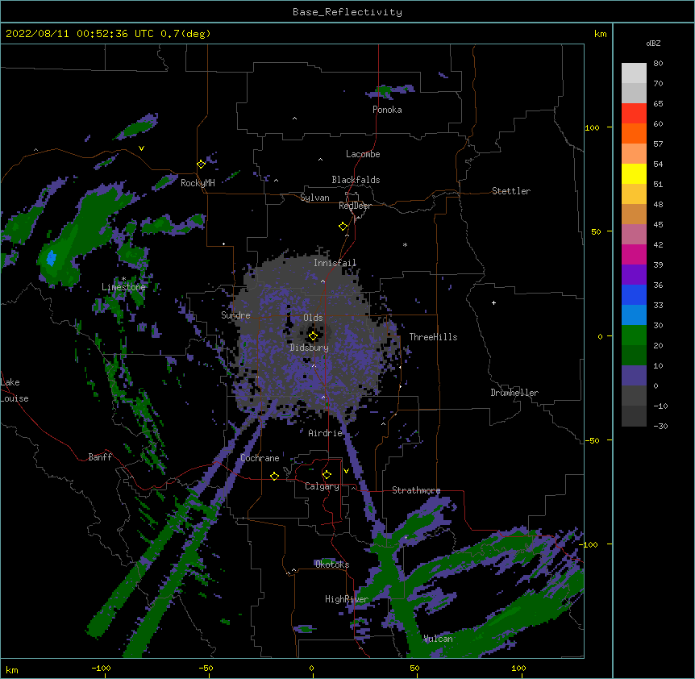Select the yellow diamond marker south of Cochrane
Image resolution: width=695 pixels, height=679 pixels.
click(274, 476)
